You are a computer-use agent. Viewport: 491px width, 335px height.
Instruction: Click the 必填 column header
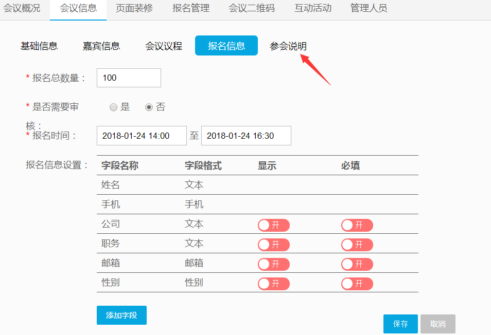coord(350,165)
